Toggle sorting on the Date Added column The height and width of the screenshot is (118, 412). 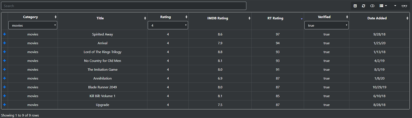tap(380, 18)
